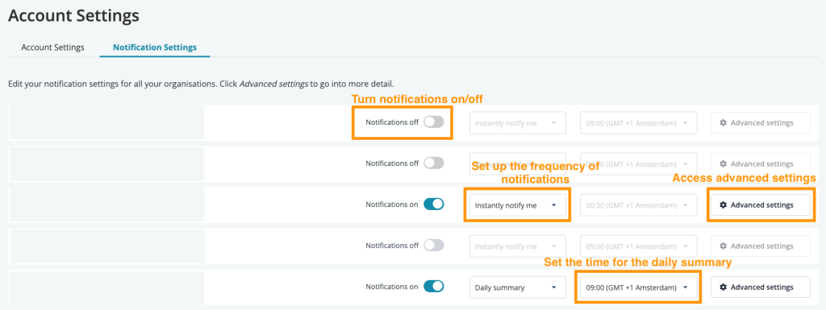This screenshot has width=826, height=310.
Task: Enable notifications toggle in first row
Action: tap(434, 122)
